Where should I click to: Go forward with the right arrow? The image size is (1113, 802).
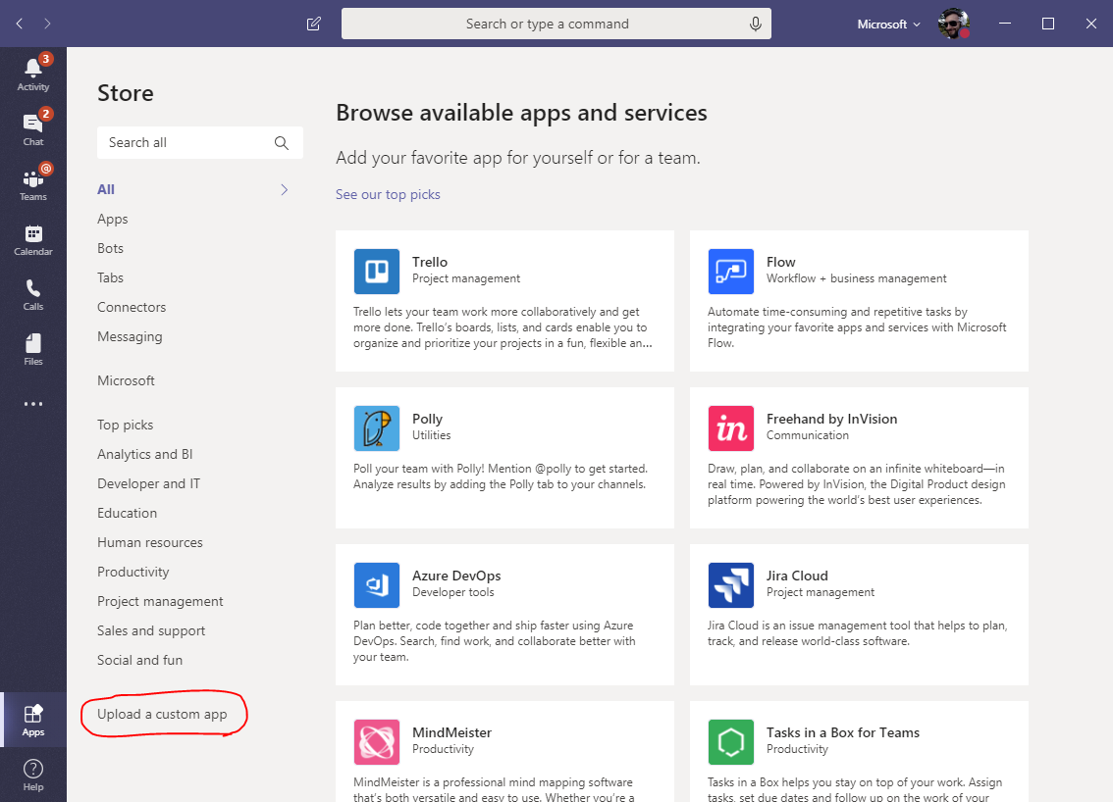[47, 24]
